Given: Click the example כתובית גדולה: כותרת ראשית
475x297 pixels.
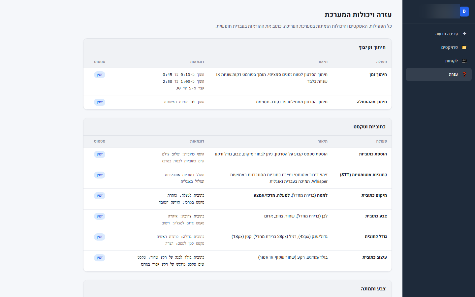Looking at the screenshot, I should click(180, 237).
